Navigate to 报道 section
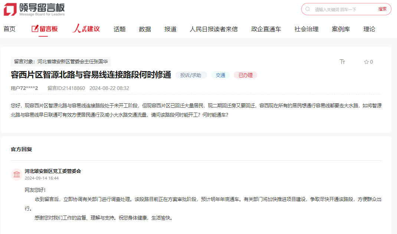 [170, 29]
